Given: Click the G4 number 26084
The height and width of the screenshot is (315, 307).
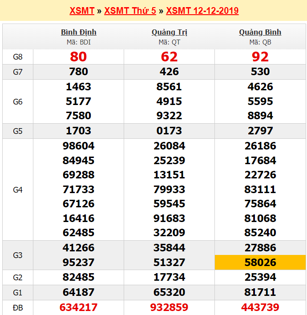Looking at the screenshot, I should pyautogui.click(x=170, y=146).
